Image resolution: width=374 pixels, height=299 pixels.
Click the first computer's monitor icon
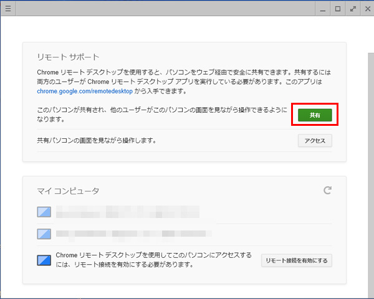click(43, 212)
